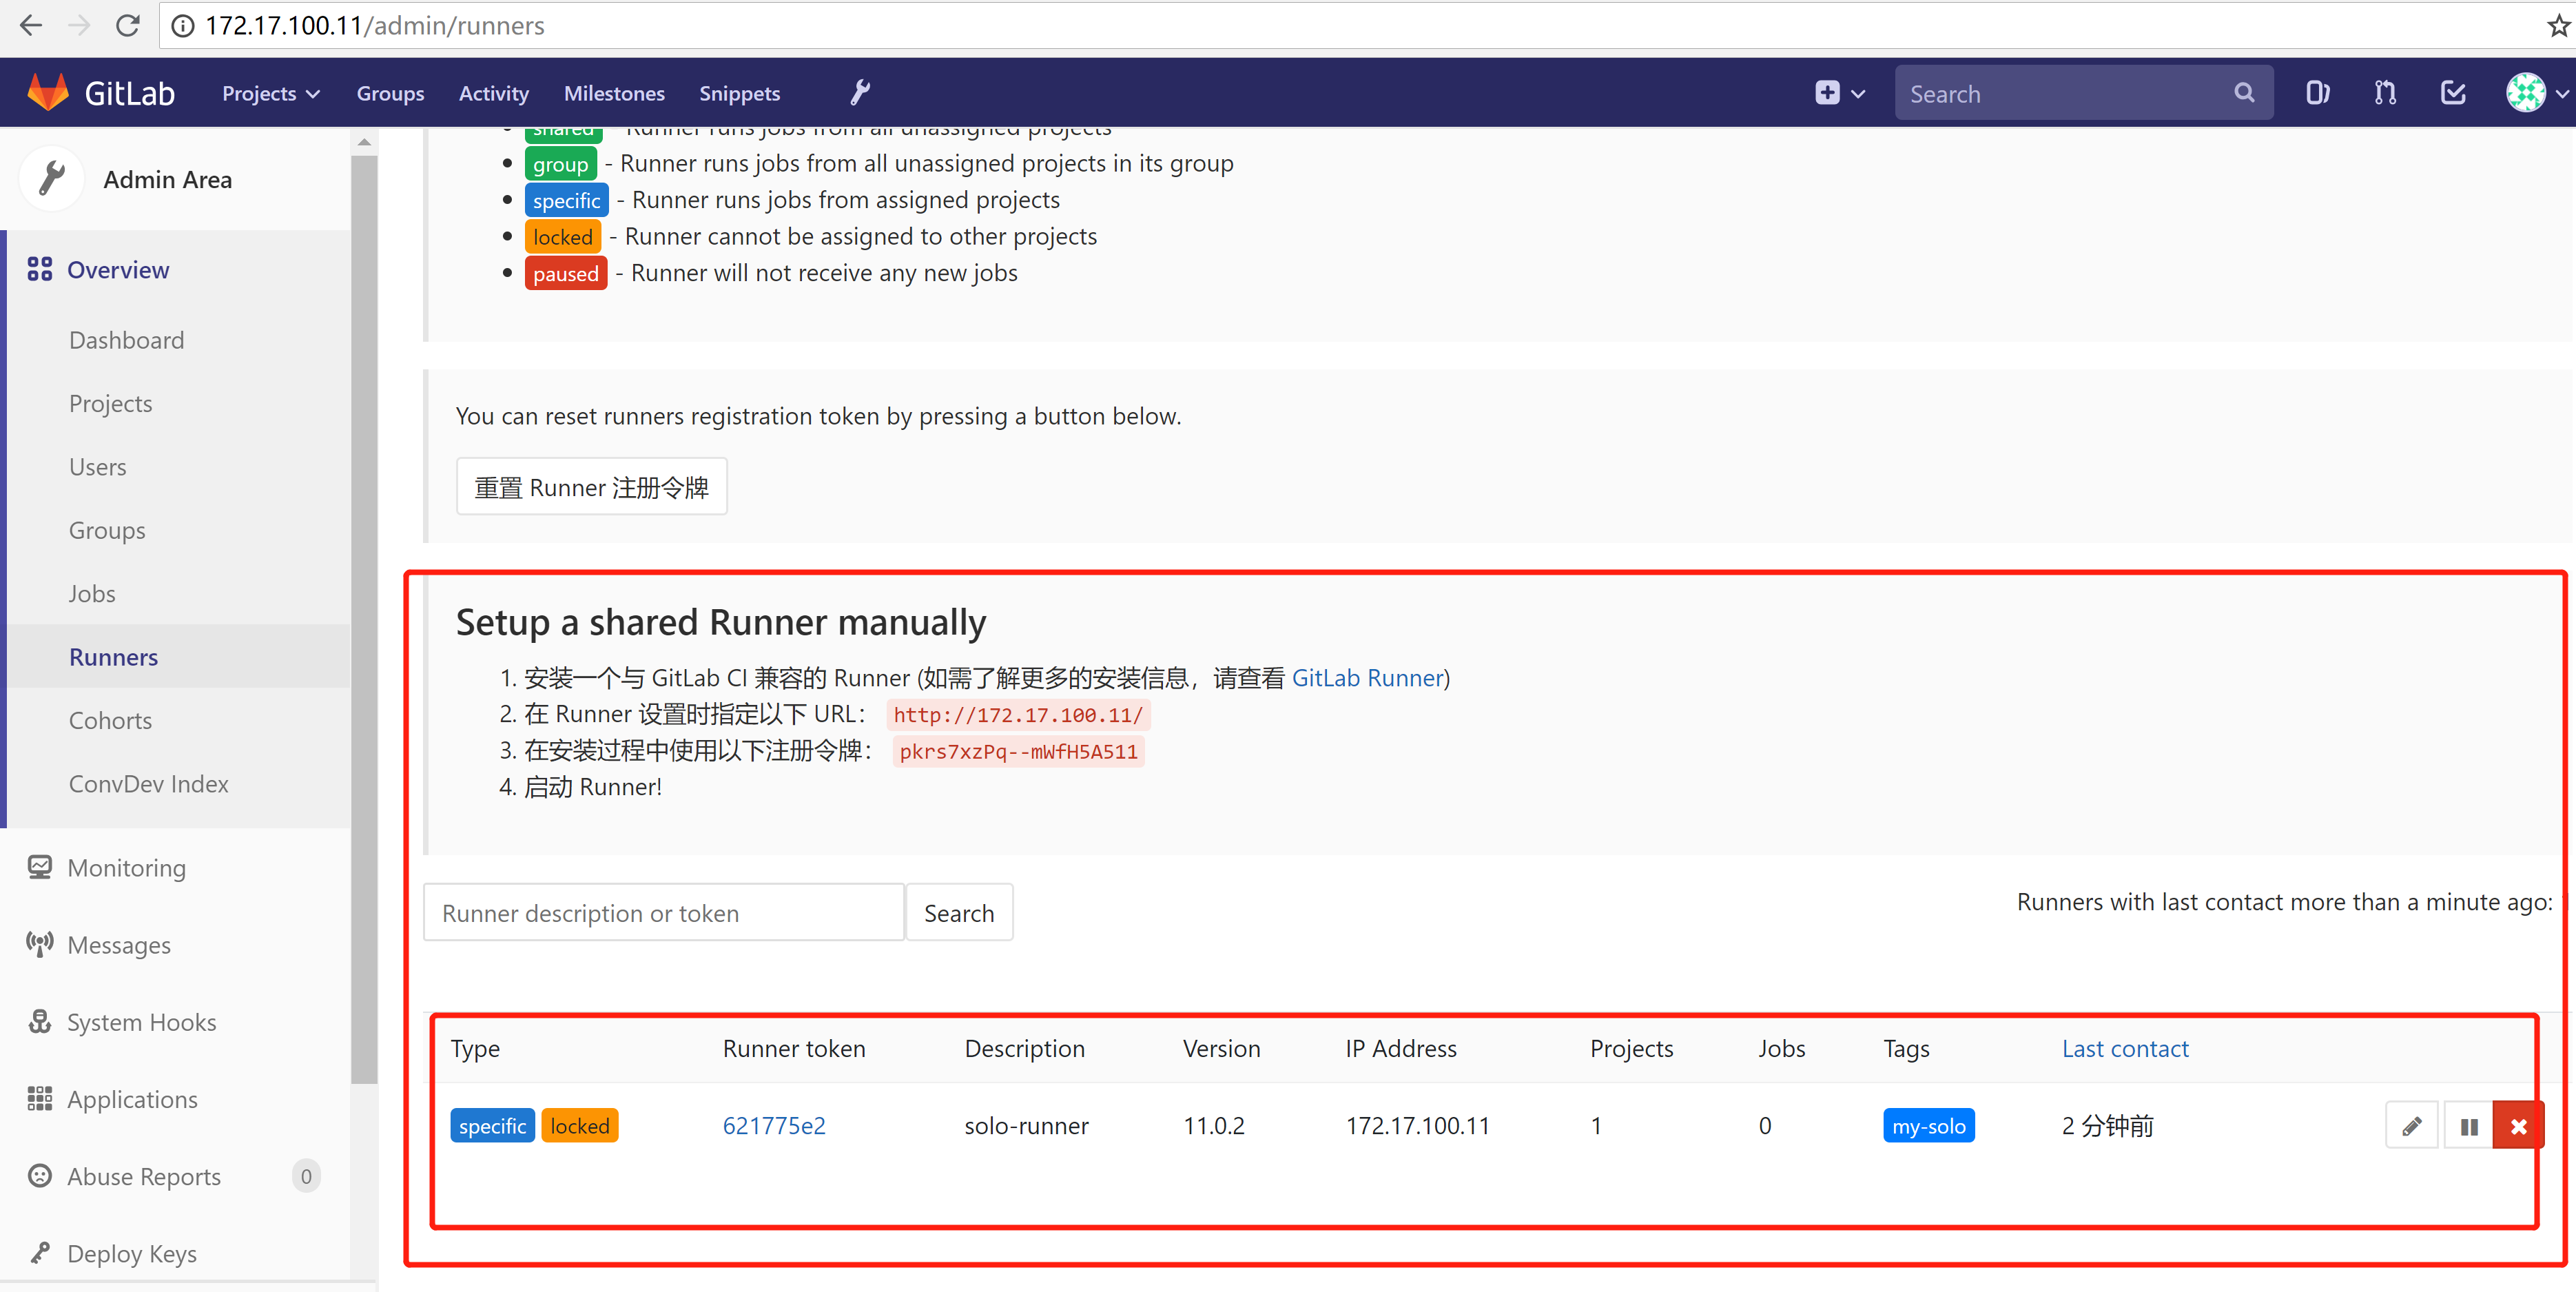Remove solo-runner with red X button
Screen dimensions: 2576x1292
tap(2518, 1126)
